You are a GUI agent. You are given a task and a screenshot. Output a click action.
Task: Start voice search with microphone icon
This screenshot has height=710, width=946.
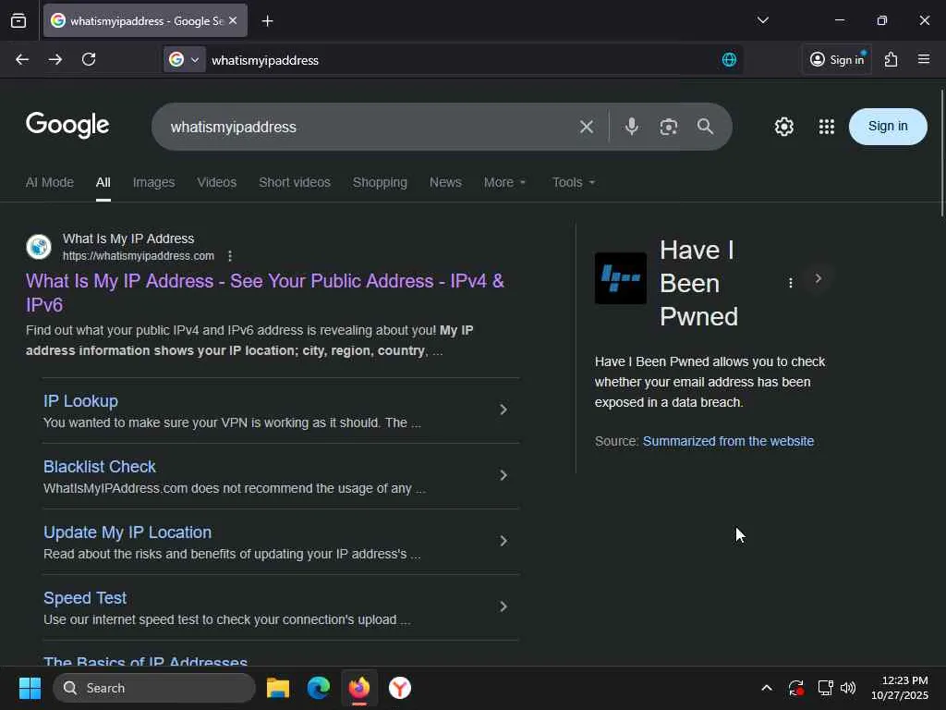[632, 126]
